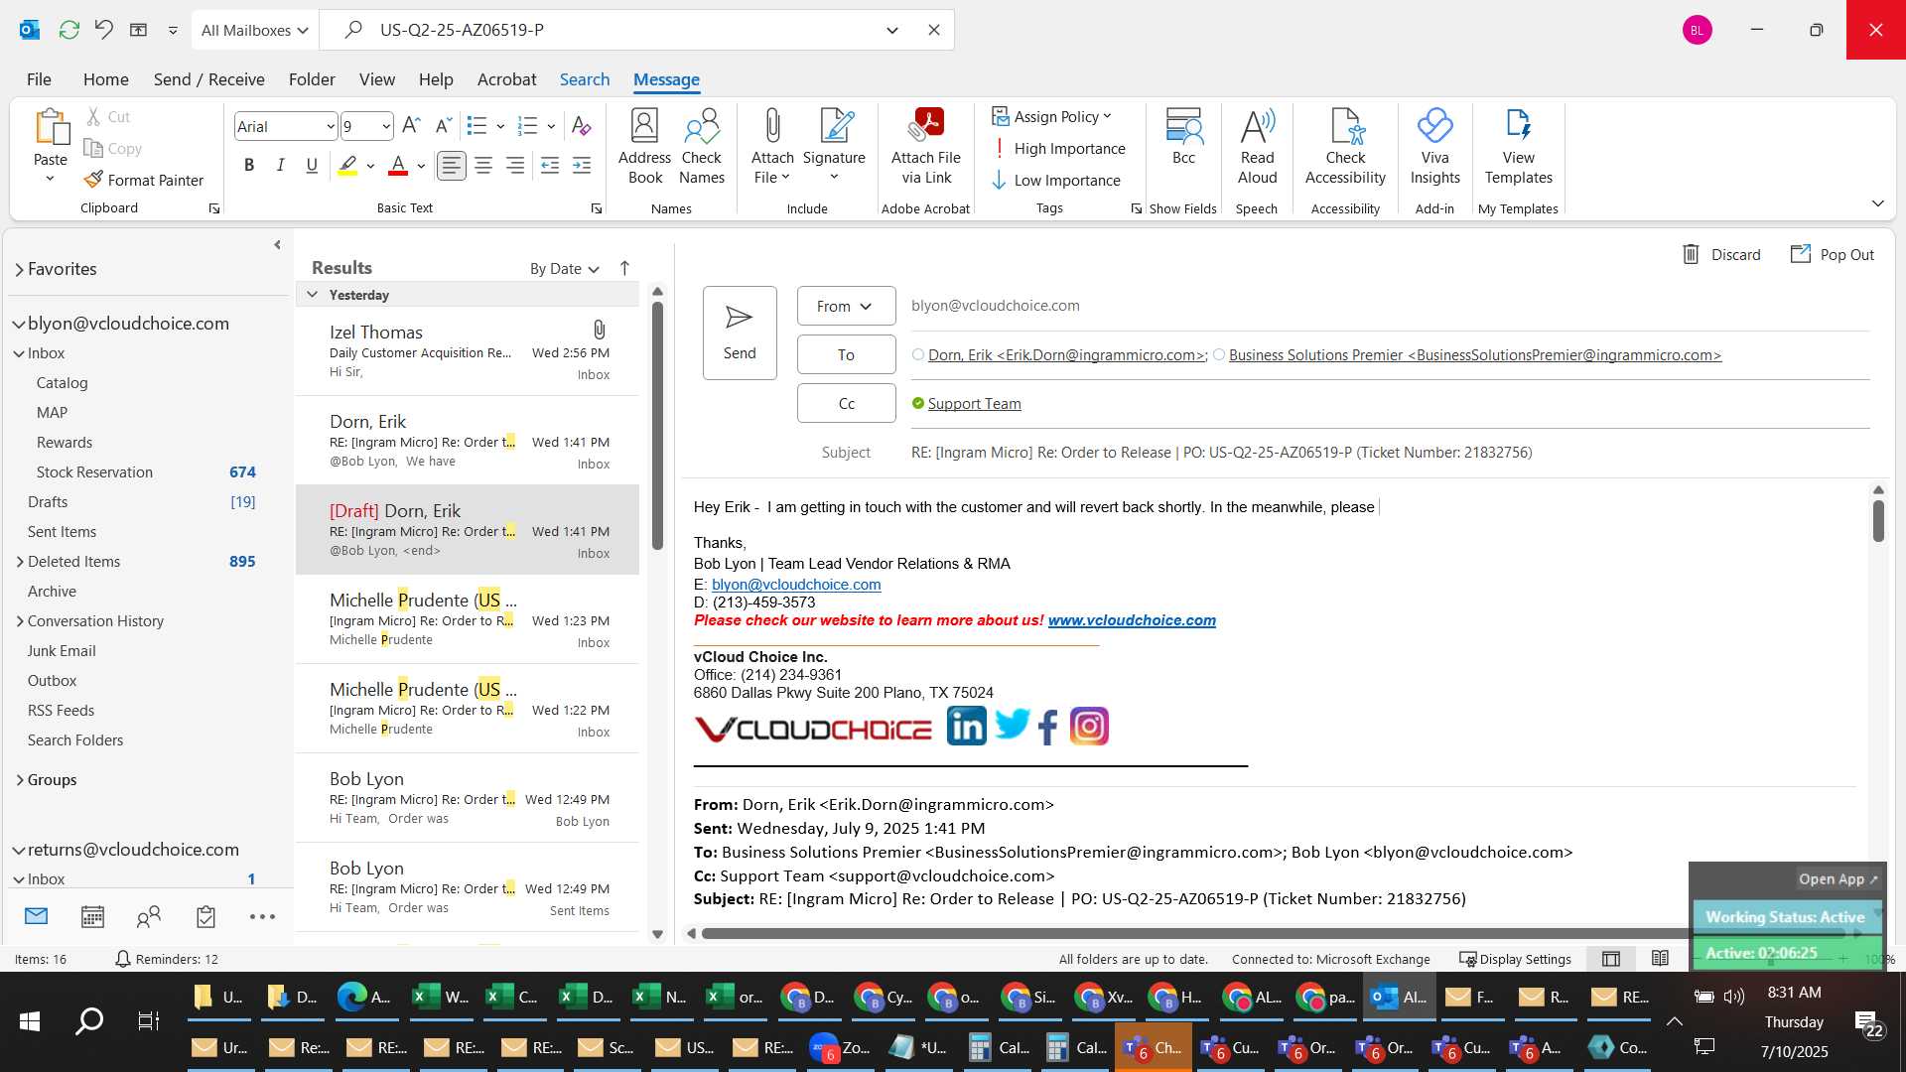Screen dimensions: 1906x1072
Task: Set High Importance tag
Action: (x=1058, y=148)
